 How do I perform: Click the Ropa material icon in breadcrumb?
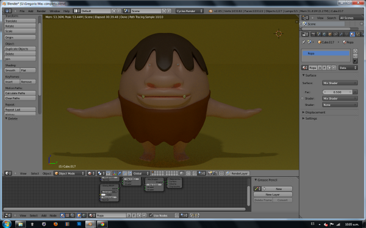(x=344, y=42)
